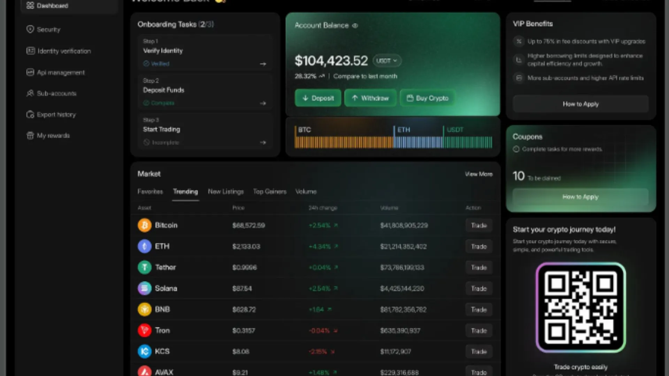This screenshot has width=669, height=376.
Task: Switch to the Trending market tab
Action: (x=185, y=191)
